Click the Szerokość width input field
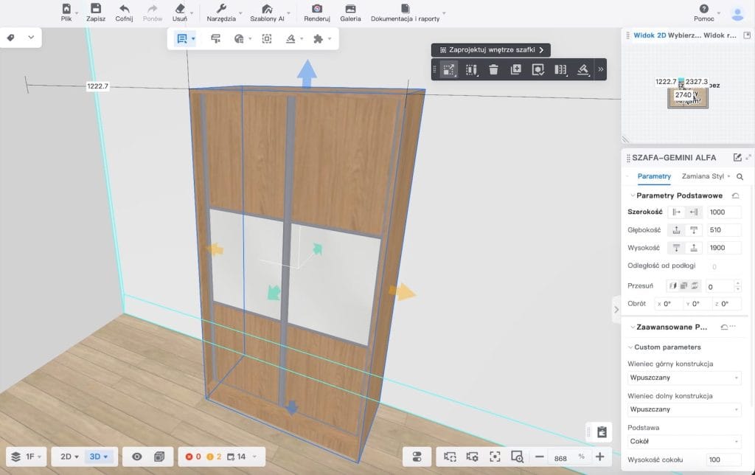 (x=724, y=212)
